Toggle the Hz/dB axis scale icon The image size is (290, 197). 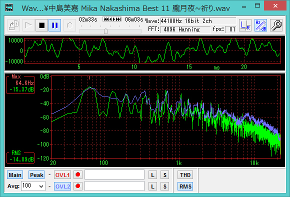tap(261, 25)
